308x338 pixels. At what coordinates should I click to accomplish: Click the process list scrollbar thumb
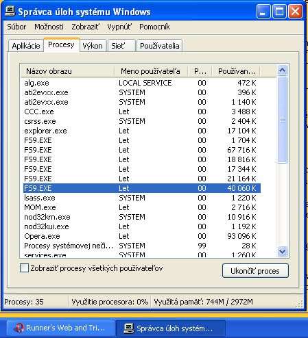tap(282, 120)
